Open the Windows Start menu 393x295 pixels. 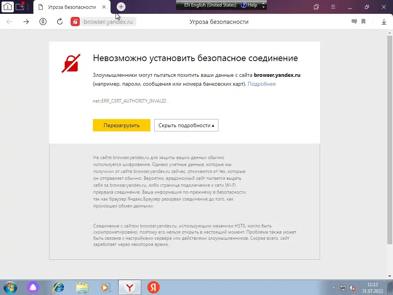coord(10,287)
